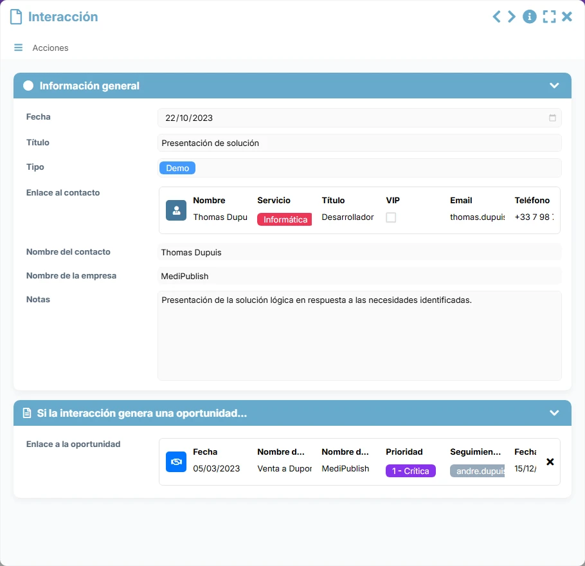Collapse the Información general section
Screen dimensions: 585x566
tap(554, 86)
